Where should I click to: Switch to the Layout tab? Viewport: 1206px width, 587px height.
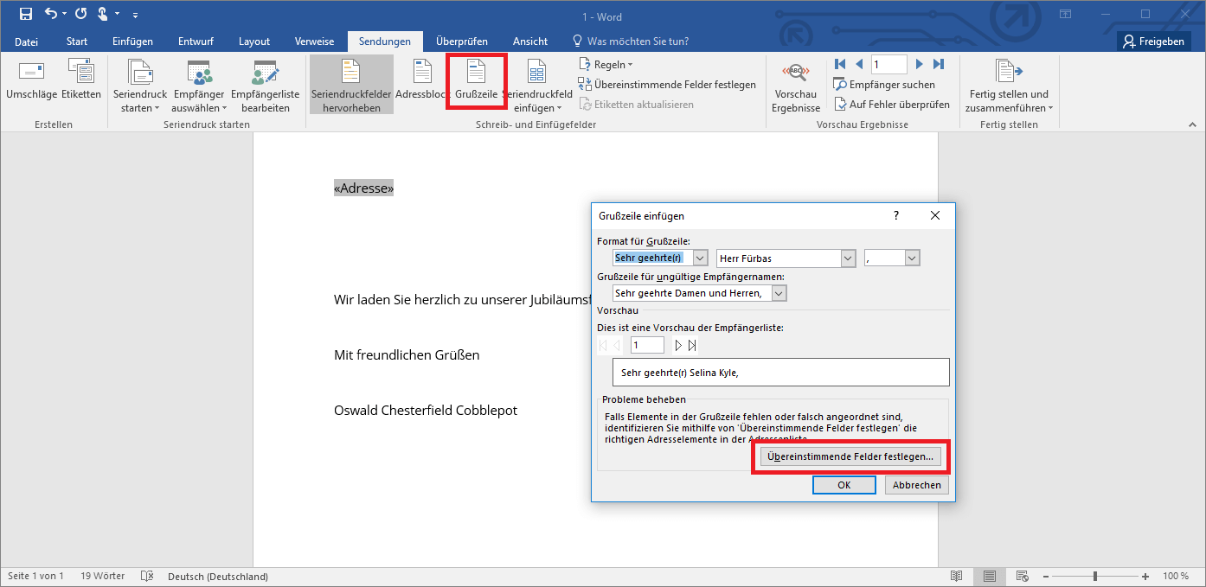coord(254,41)
